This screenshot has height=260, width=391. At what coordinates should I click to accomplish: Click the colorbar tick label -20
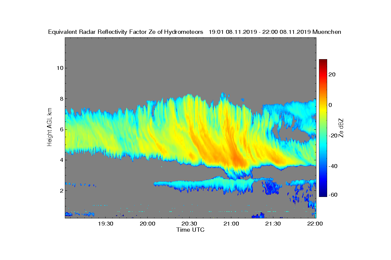(333, 136)
